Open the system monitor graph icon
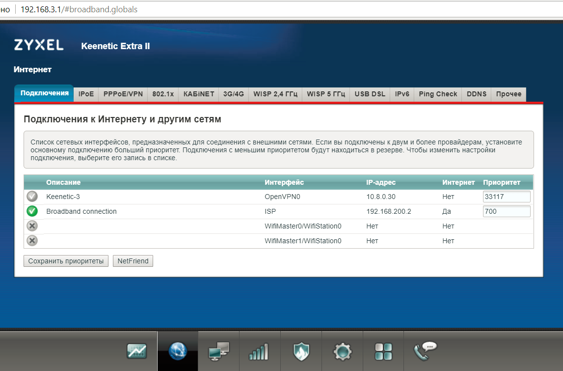 (x=137, y=351)
